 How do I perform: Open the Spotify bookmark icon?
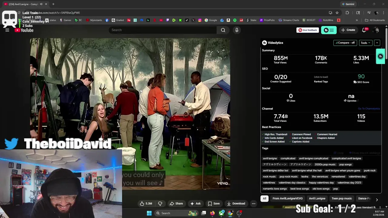pos(235,20)
